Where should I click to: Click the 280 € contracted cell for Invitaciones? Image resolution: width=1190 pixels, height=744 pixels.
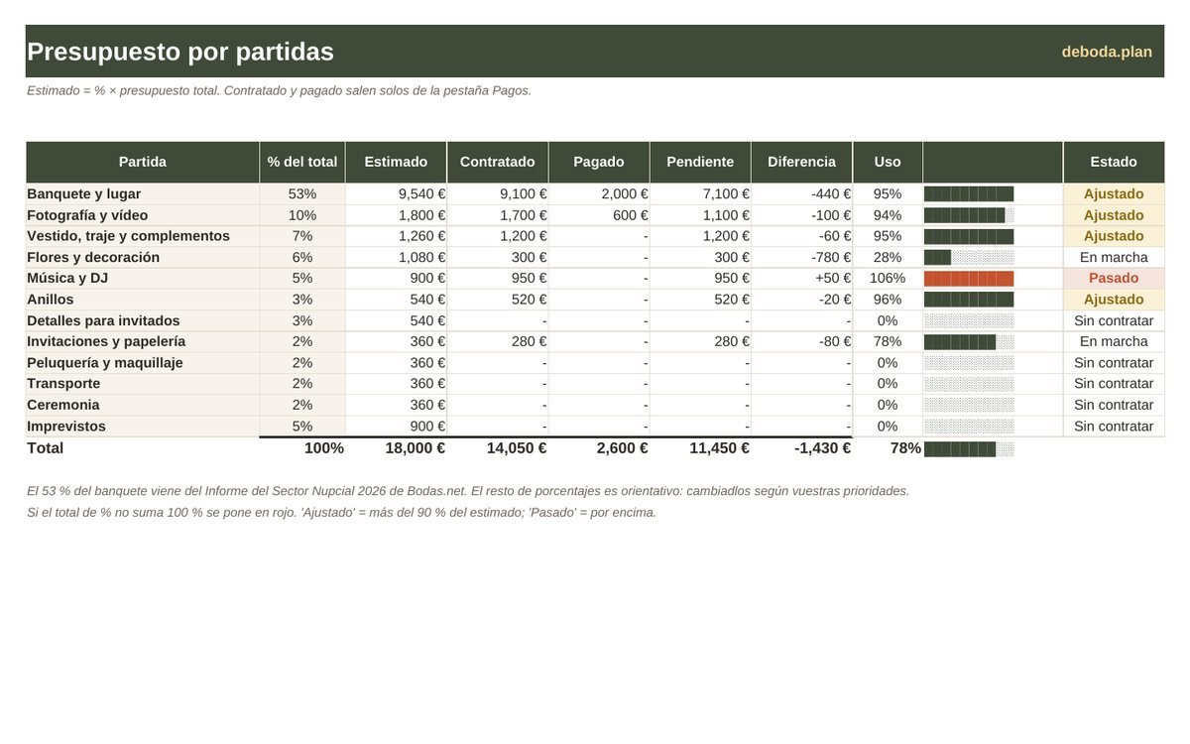pos(497,341)
